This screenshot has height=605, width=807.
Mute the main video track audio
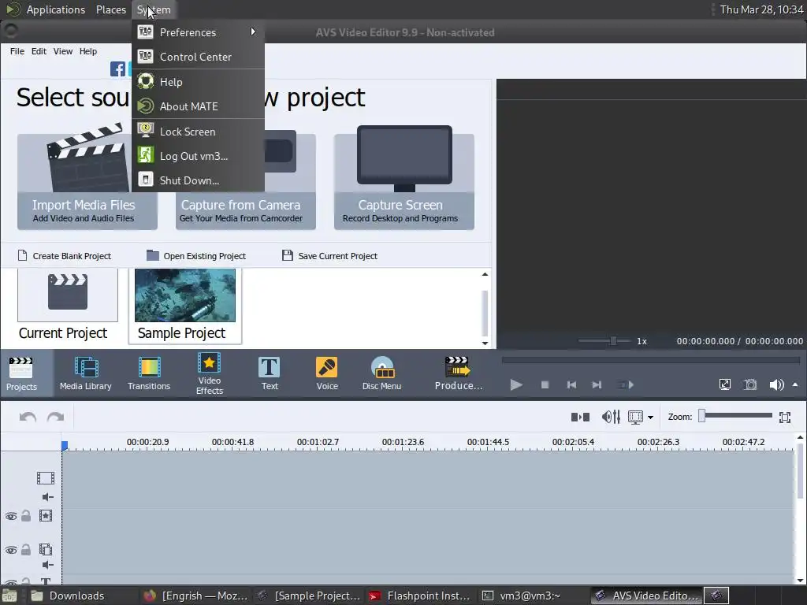click(47, 496)
